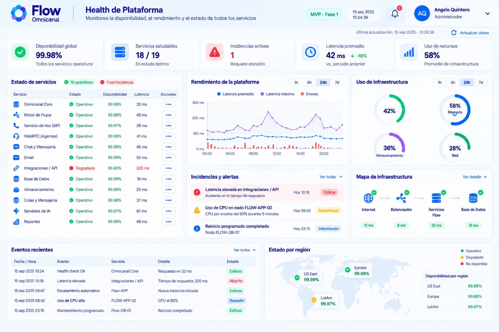Image resolution: width=499 pixels, height=332 pixels.
Task: Filter by 18 operativos chip
Action: click(x=79, y=82)
